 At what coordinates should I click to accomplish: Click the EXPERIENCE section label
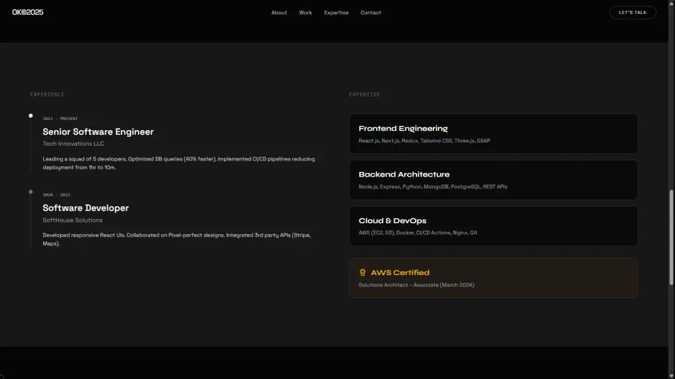[47, 94]
